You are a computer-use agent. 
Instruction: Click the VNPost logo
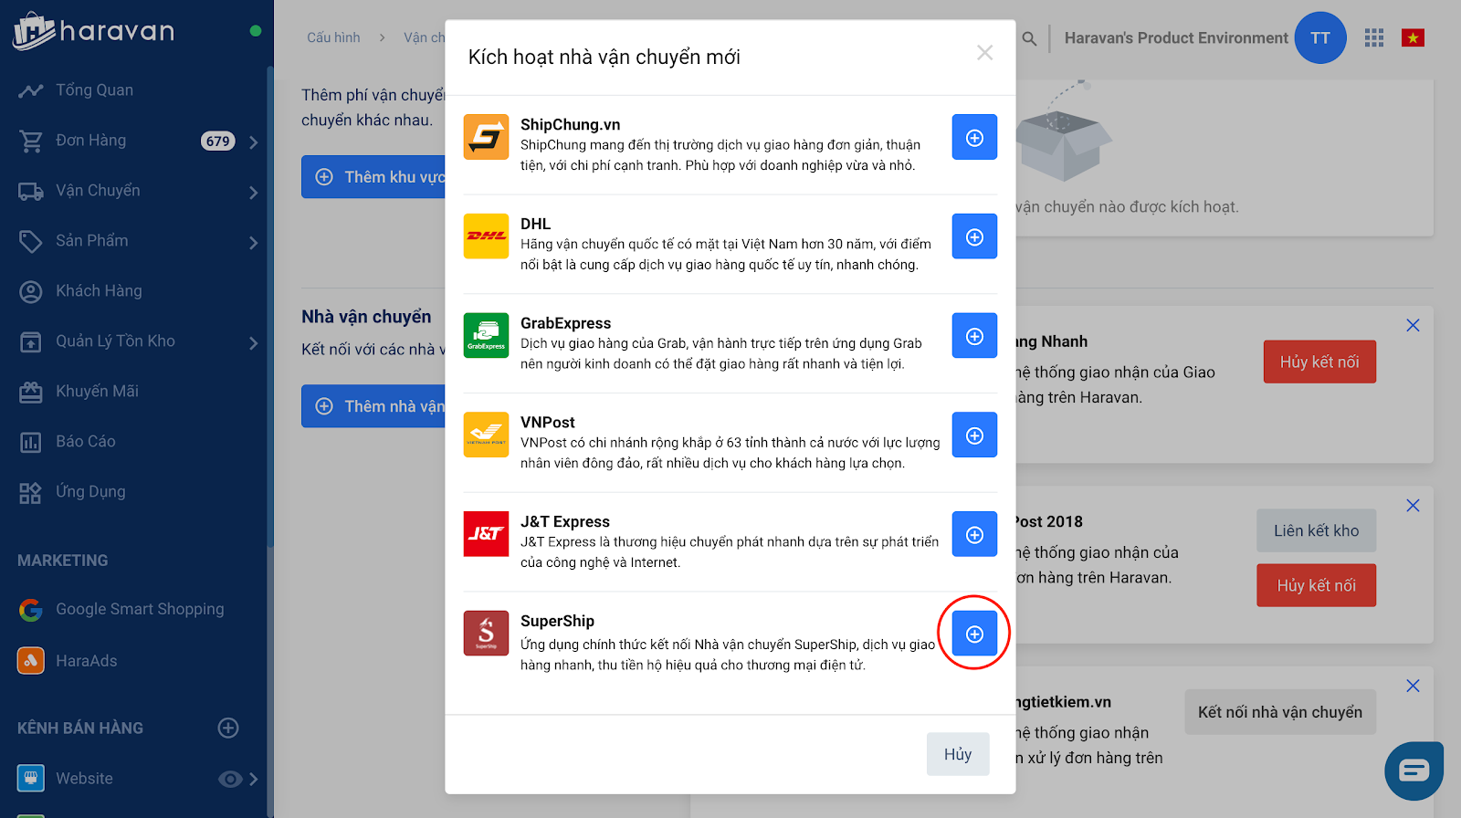[486, 435]
